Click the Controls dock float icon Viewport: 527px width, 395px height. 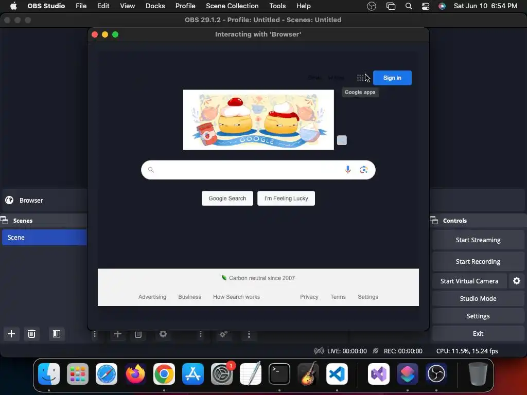pos(434,220)
